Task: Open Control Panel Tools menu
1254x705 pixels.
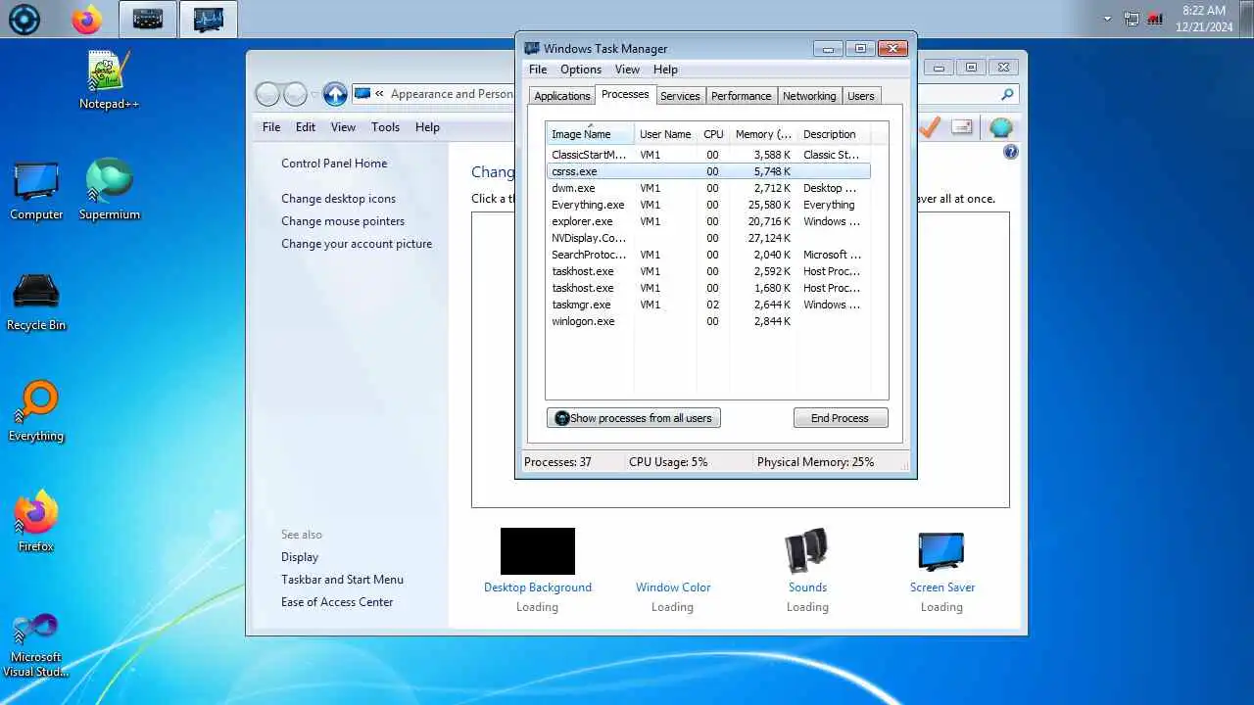Action: pyautogui.click(x=385, y=127)
